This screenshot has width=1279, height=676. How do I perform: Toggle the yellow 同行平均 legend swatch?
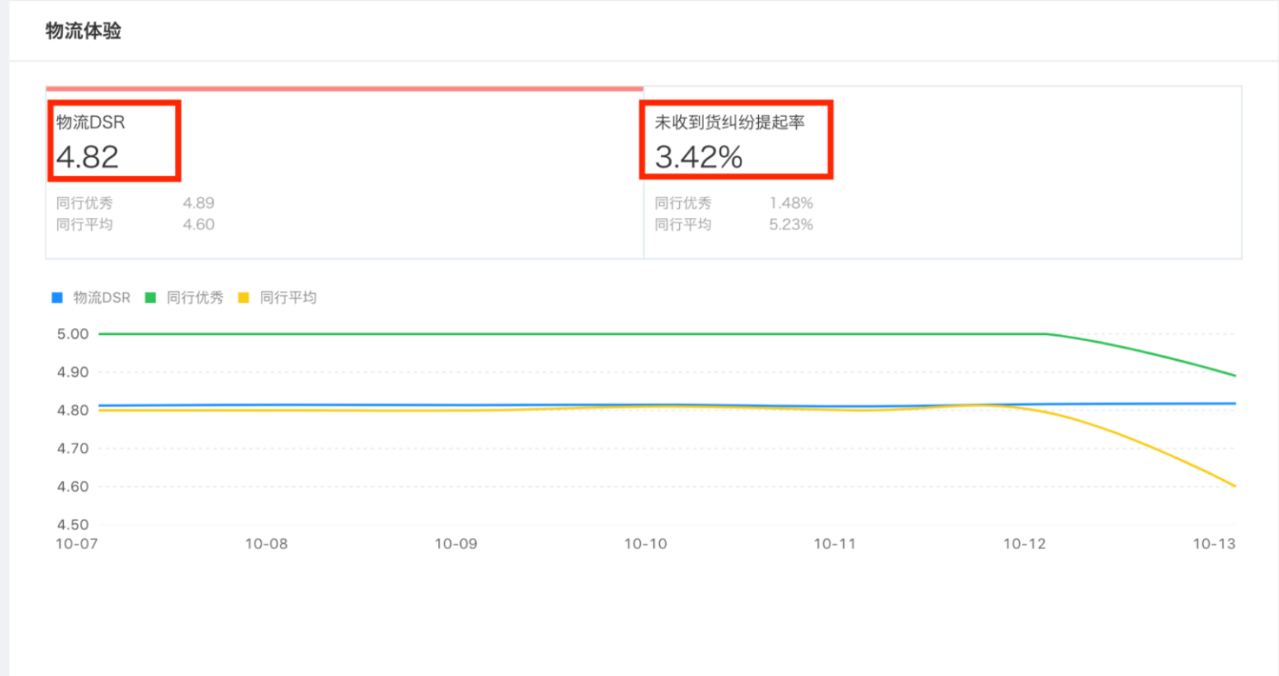point(244,298)
